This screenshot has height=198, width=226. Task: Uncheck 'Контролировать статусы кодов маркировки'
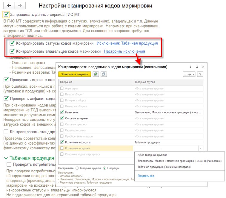tap(12, 43)
